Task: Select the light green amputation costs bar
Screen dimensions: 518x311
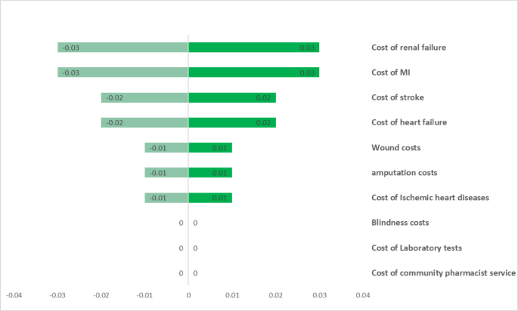Action: click(166, 173)
